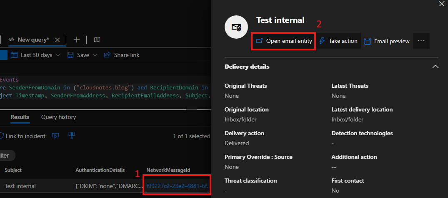This screenshot has width=448, height=198.
Task: Open the NetworkMessageId link f99227c2
Action: [177, 186]
